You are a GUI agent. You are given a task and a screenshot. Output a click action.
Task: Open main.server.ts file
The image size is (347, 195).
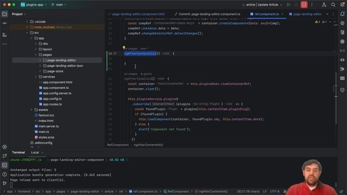49,126
